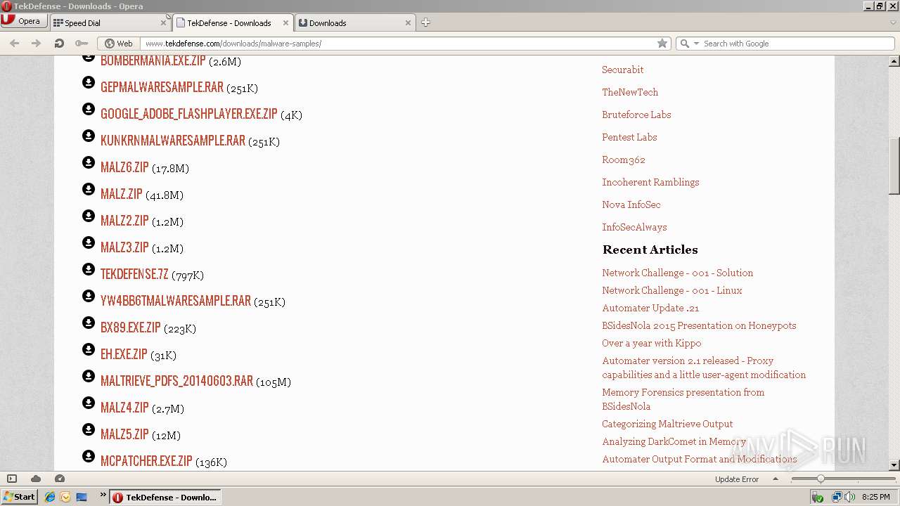Open the InfoSecAlways sidebar link
Viewport: 900px width, 506px height.
[x=634, y=227]
